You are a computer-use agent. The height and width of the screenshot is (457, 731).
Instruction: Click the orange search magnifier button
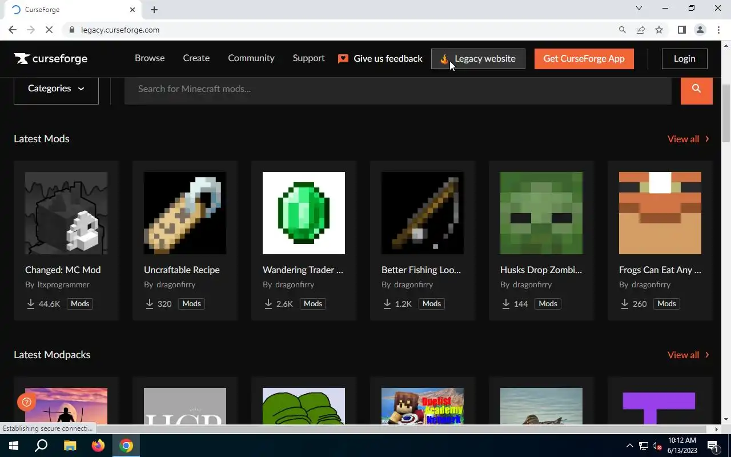tap(696, 89)
